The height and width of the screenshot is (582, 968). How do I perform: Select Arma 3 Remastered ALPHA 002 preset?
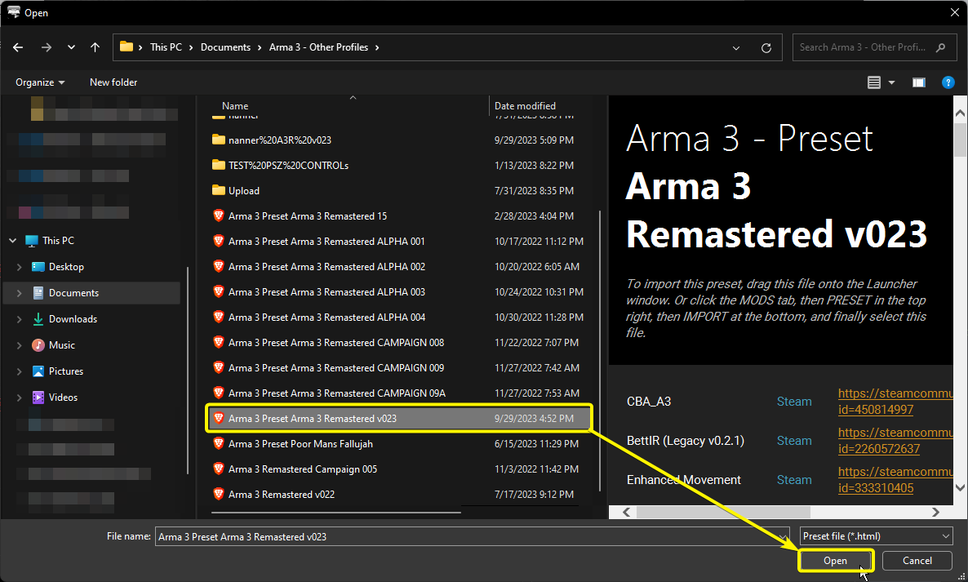click(326, 267)
